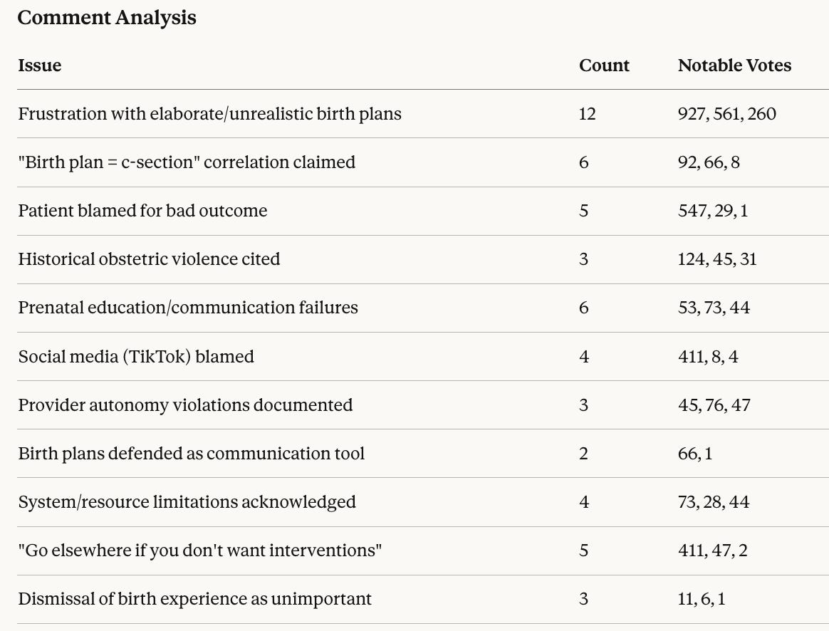This screenshot has width=829, height=631.
Task: Click the "Comment Analysis" heading
Action: coord(107,18)
